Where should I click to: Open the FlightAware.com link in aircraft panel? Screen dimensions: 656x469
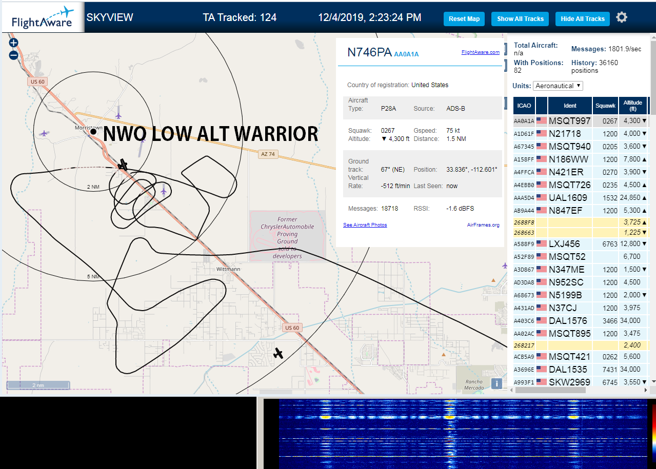click(x=480, y=52)
